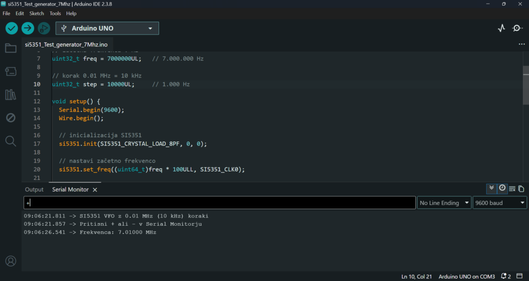Click the serial message input field

tap(220, 202)
